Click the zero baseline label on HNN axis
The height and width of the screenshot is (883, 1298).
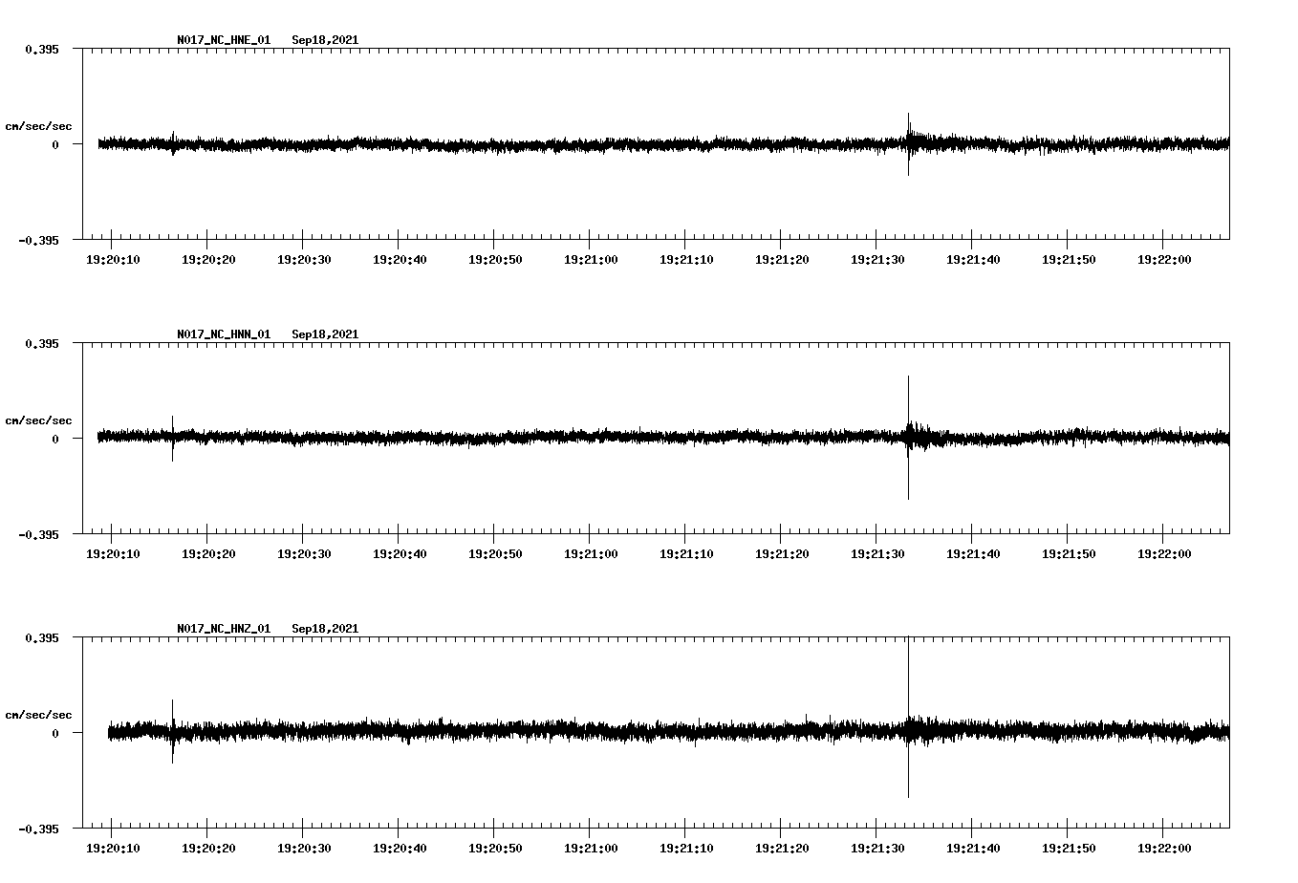tap(55, 439)
